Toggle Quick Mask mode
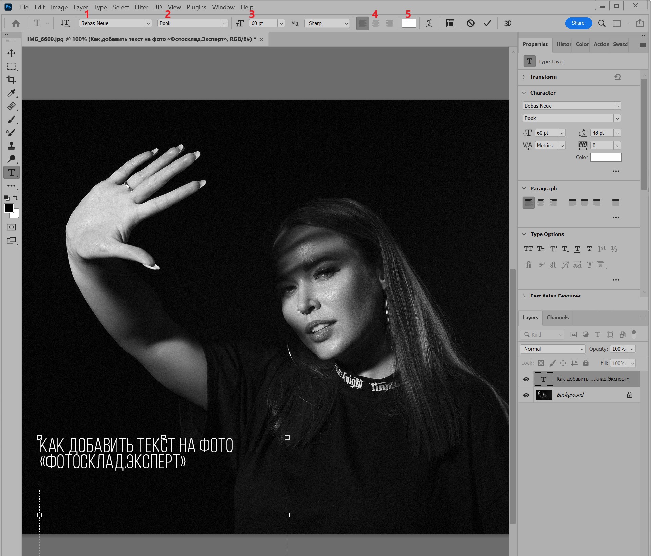The height and width of the screenshot is (556, 651). pos(11,227)
